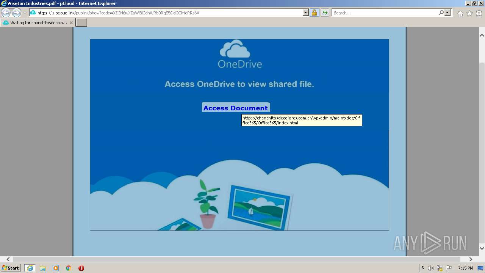Screen dimensions: 485x273
Task: Show hidden tray icons arrow
Action: tap(423, 268)
